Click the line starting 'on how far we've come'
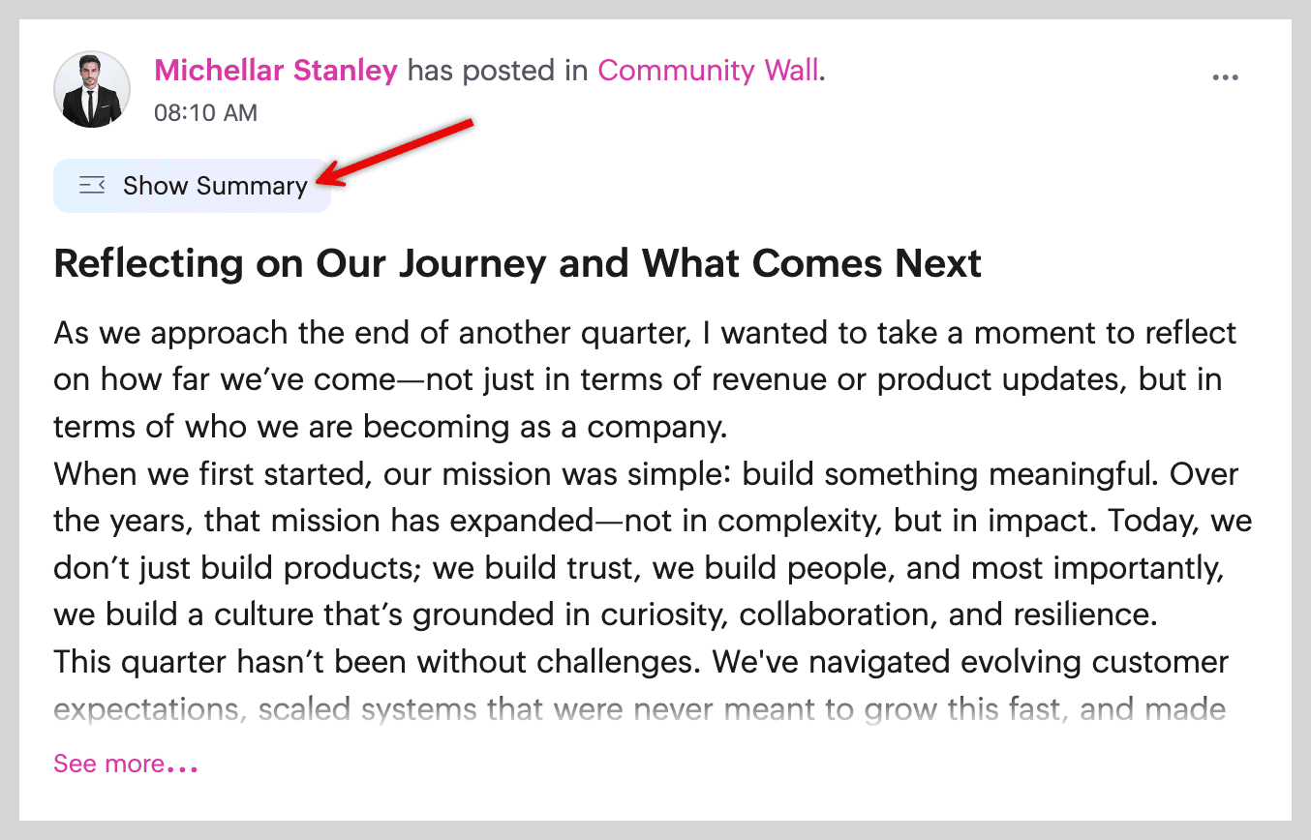 637,380
